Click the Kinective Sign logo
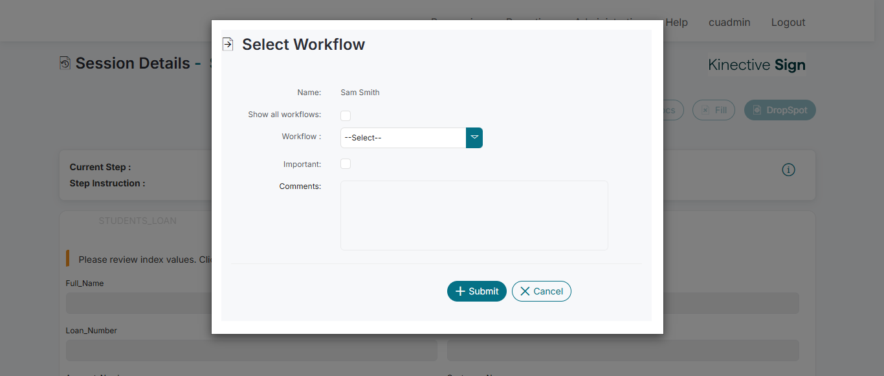Viewport: 884px width, 376px height. 757,65
